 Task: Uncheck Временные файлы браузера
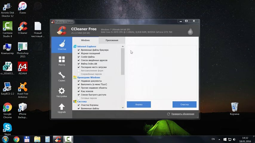click(79, 50)
